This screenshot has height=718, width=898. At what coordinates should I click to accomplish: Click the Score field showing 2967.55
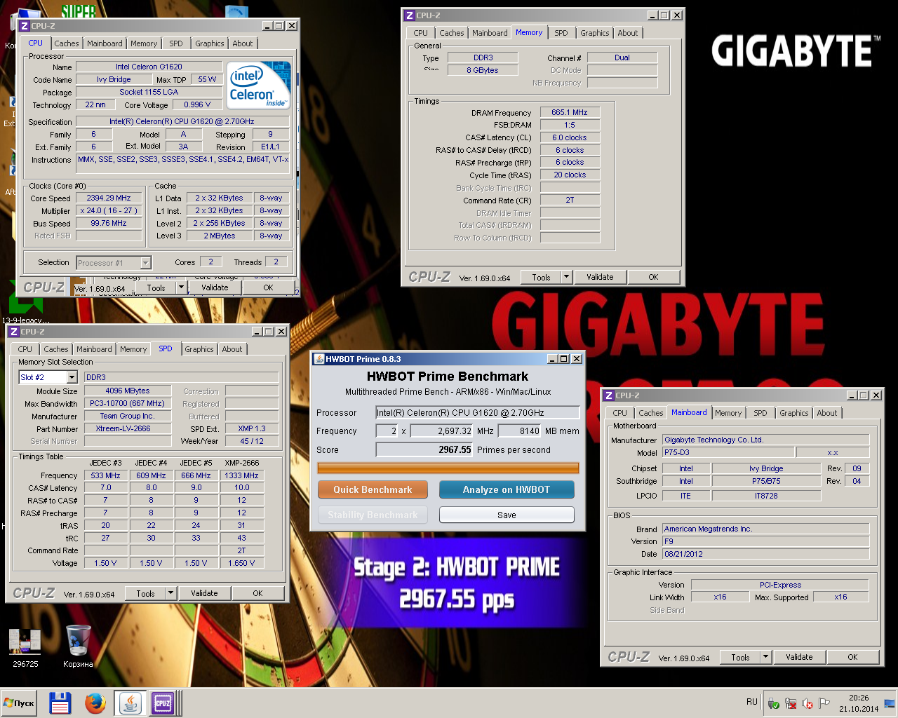point(424,449)
